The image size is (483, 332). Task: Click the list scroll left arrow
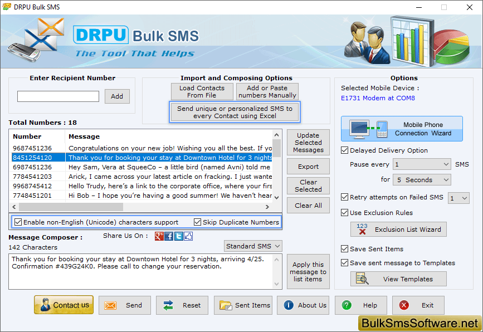pos(14,207)
